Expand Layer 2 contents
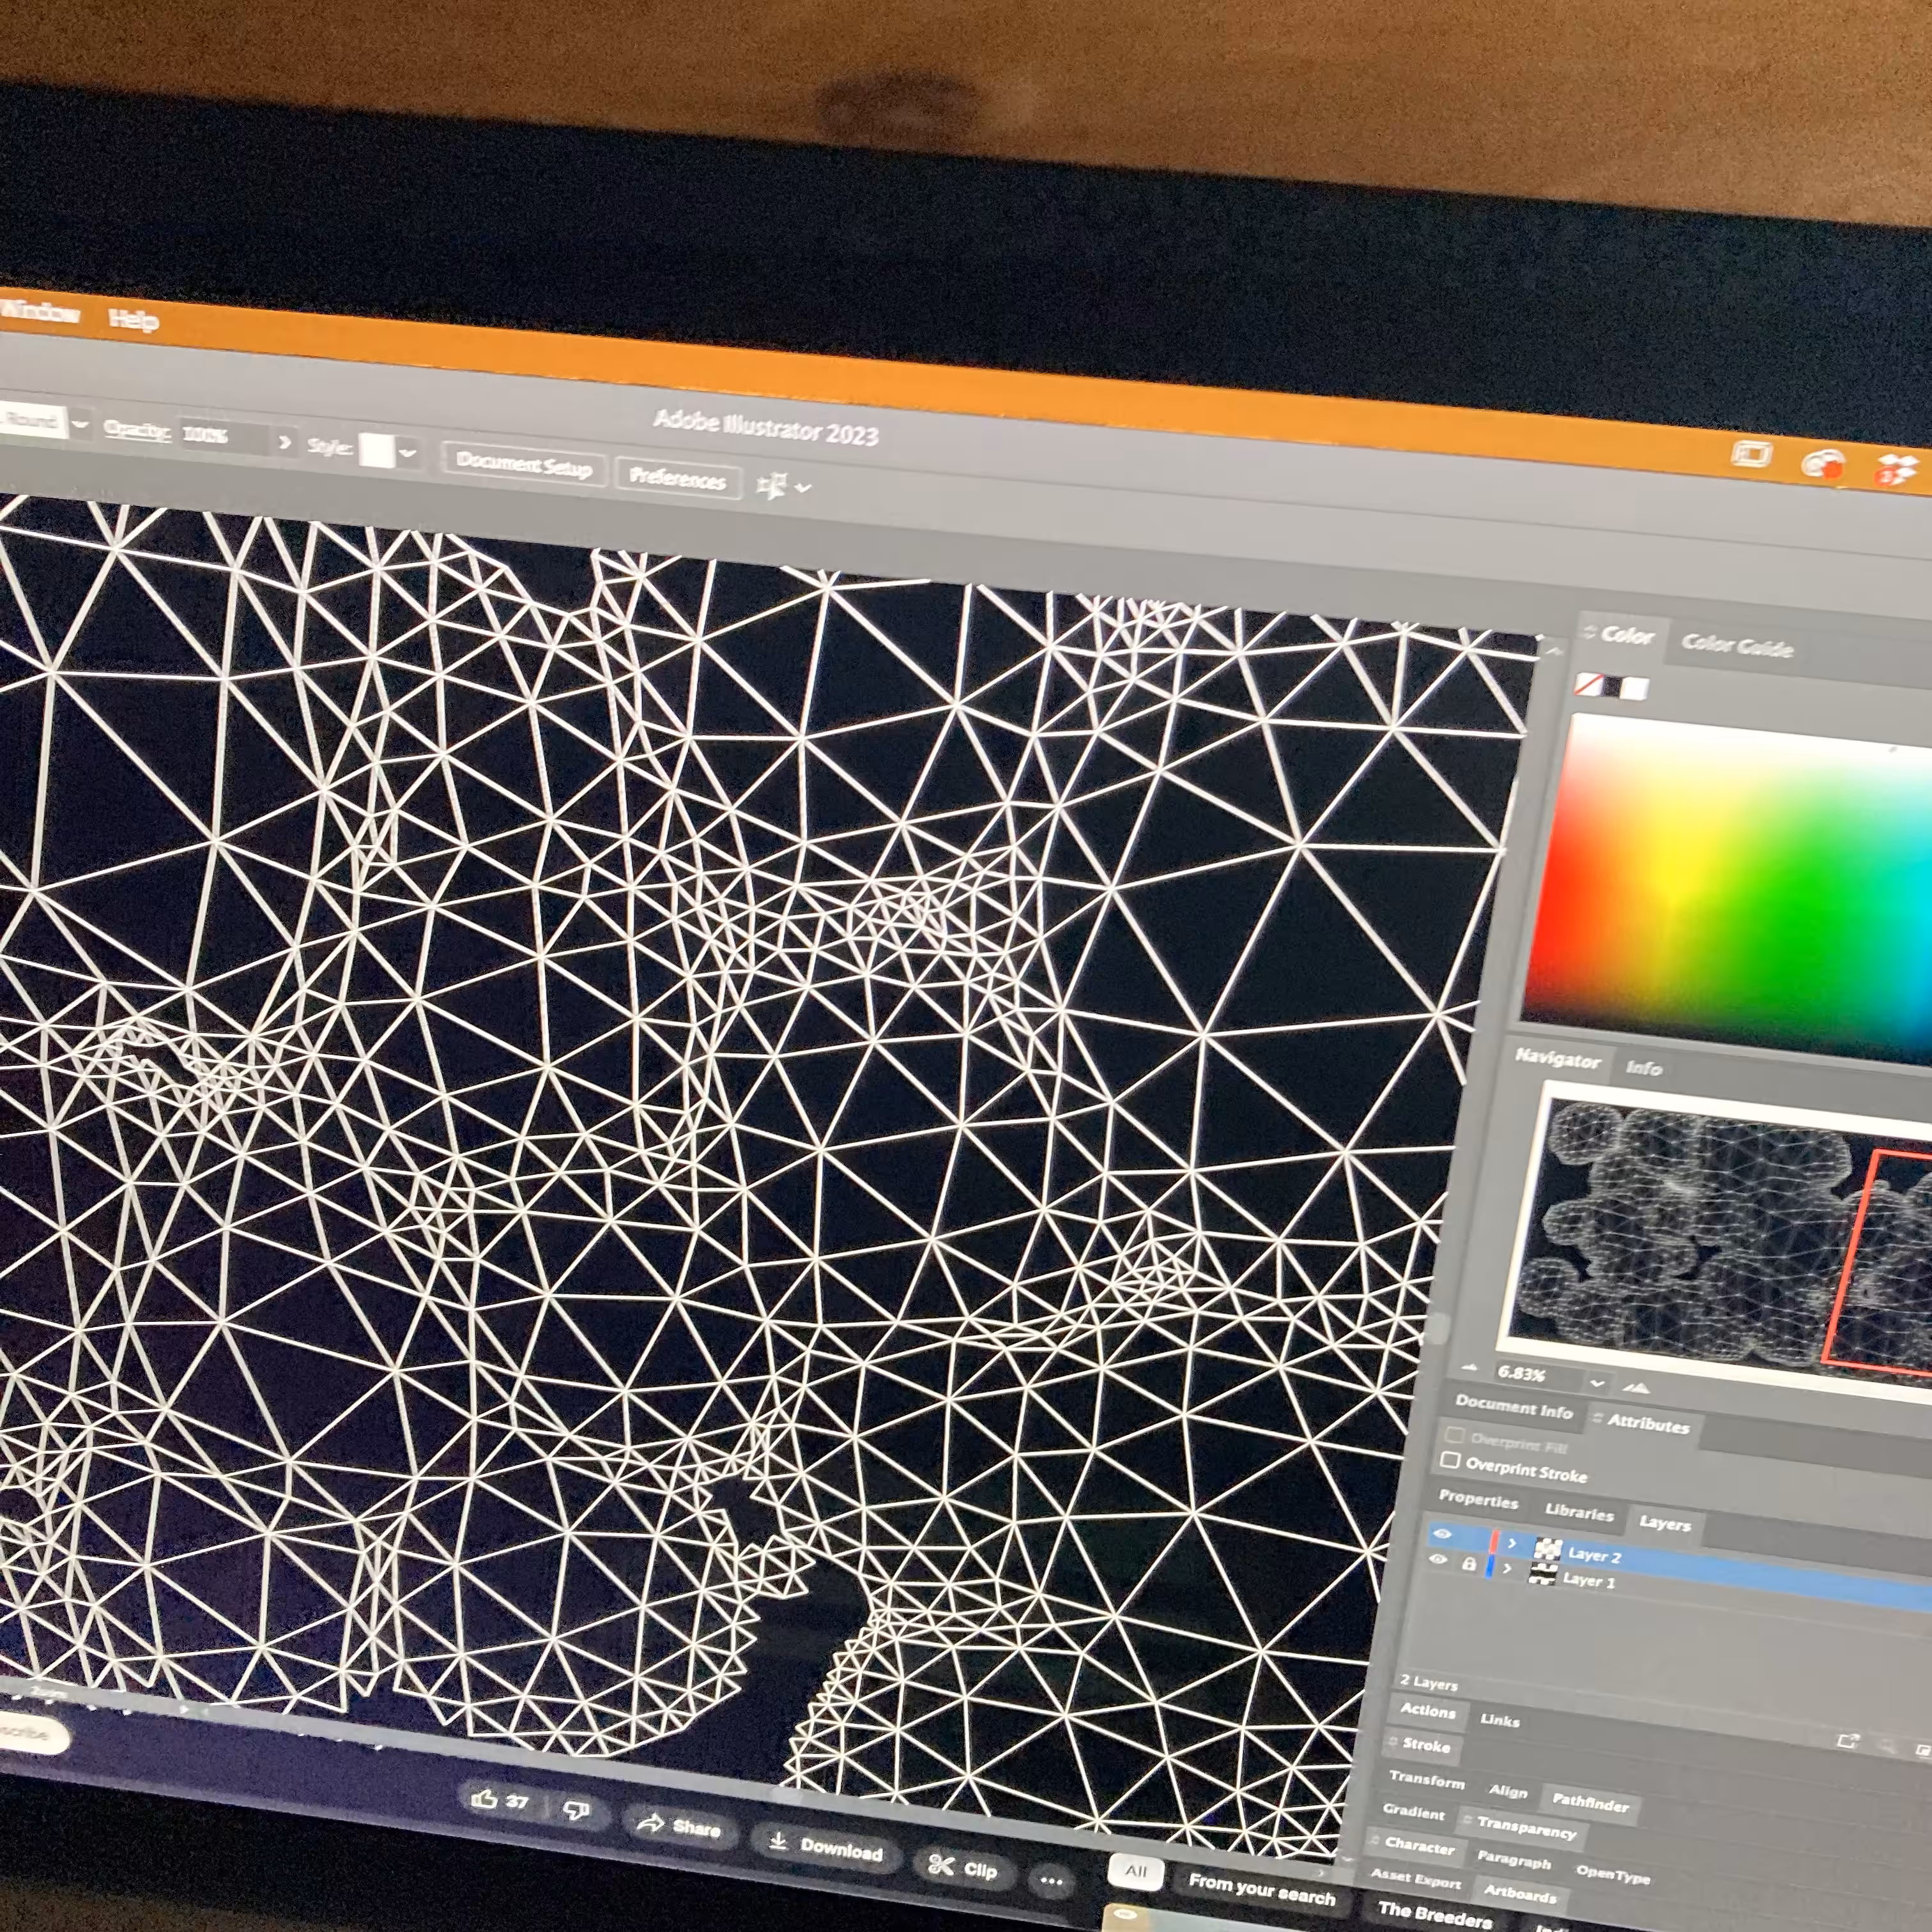1932x1932 pixels. point(1512,1544)
